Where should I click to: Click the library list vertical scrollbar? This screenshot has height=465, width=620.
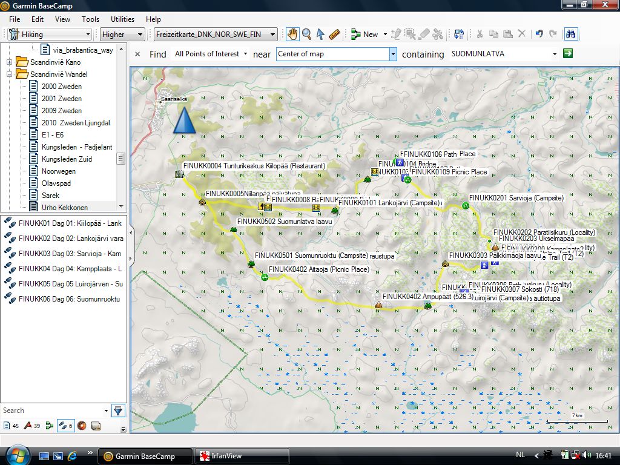click(x=121, y=159)
